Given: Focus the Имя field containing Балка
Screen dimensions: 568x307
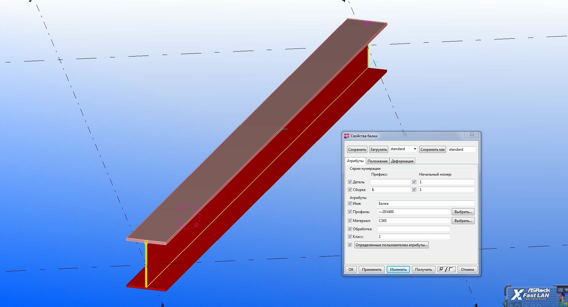Looking at the screenshot, I should click(x=426, y=204).
